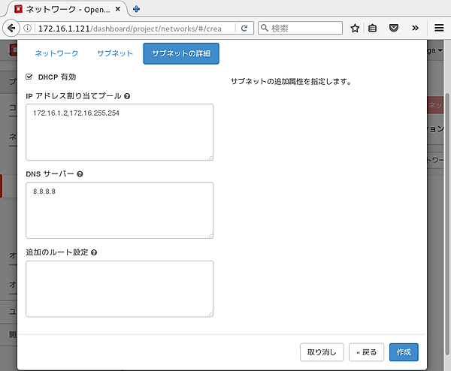Reload the page with the refresh icon
451x371 pixels.
pos(244,28)
